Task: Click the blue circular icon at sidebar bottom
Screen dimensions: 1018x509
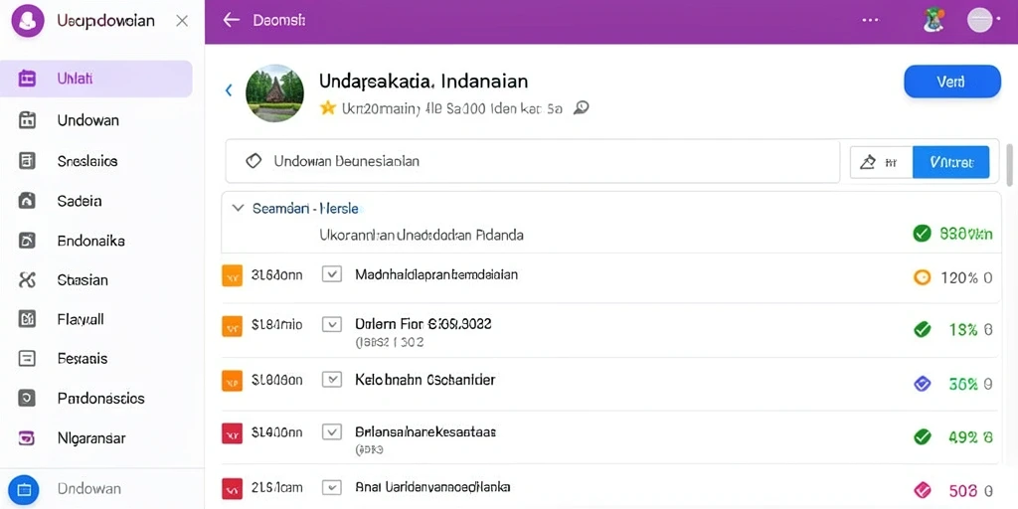Action: [x=24, y=489]
